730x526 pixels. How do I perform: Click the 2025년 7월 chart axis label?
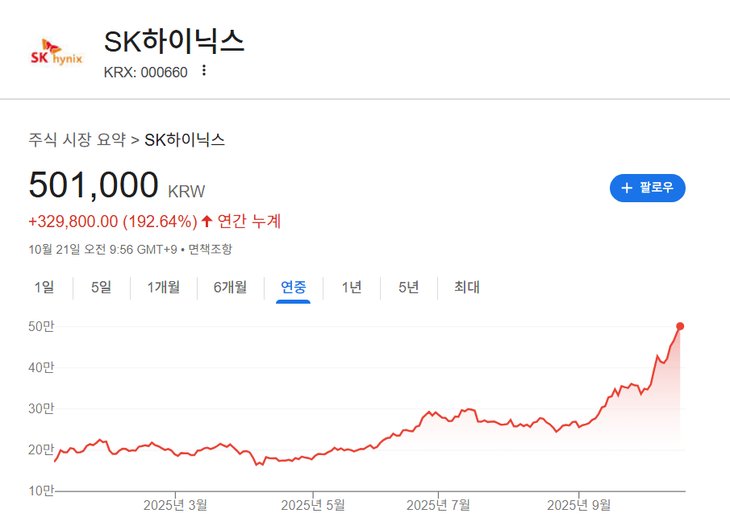pos(438,505)
